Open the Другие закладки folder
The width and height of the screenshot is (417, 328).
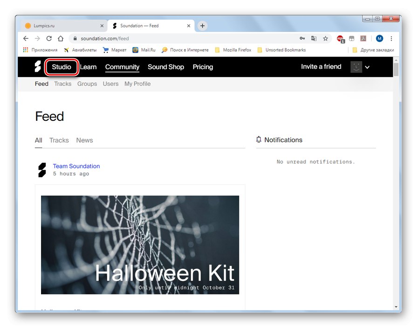pos(373,50)
